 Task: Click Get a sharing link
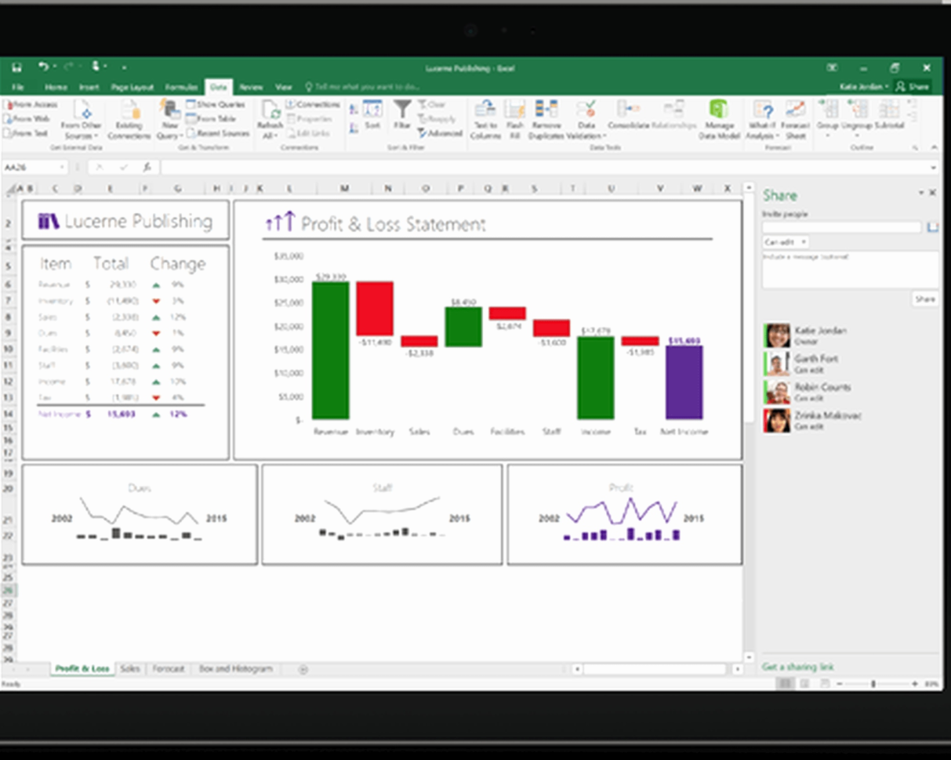pos(797,668)
